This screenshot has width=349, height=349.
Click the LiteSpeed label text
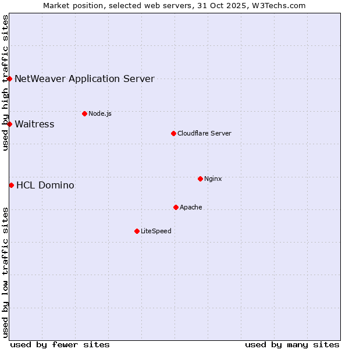tap(156, 231)
